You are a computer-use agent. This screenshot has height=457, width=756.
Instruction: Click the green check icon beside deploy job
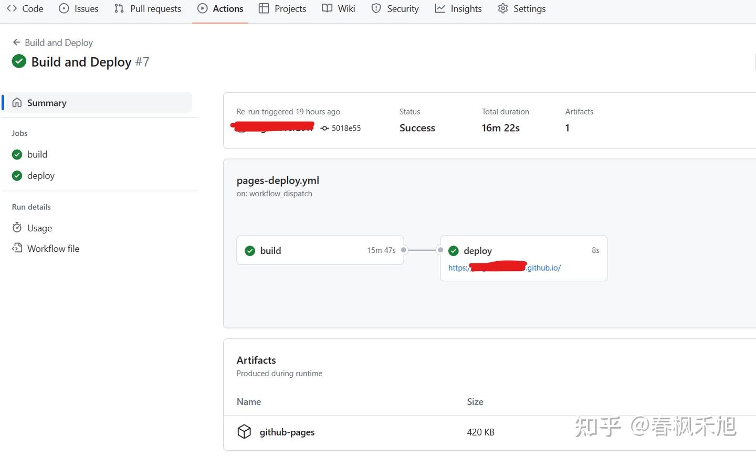pos(16,175)
